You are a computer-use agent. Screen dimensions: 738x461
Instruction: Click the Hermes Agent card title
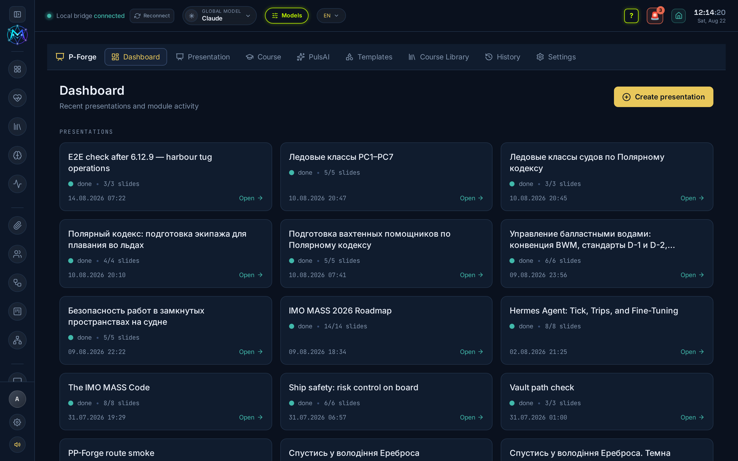click(594, 310)
